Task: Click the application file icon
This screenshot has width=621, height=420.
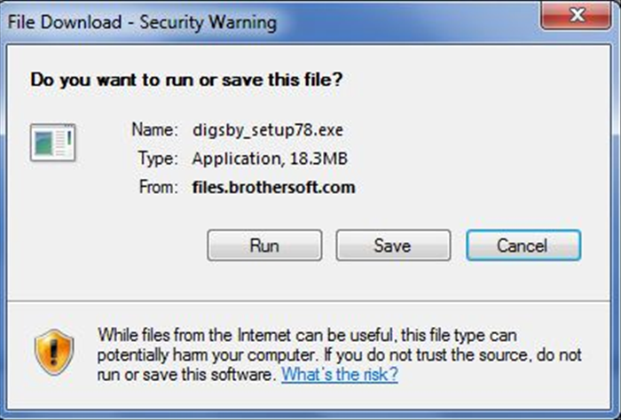Action: [x=53, y=143]
